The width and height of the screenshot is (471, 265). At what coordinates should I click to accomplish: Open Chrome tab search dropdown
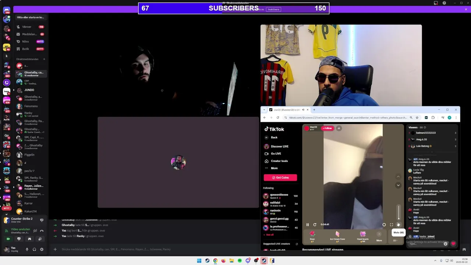point(264,110)
